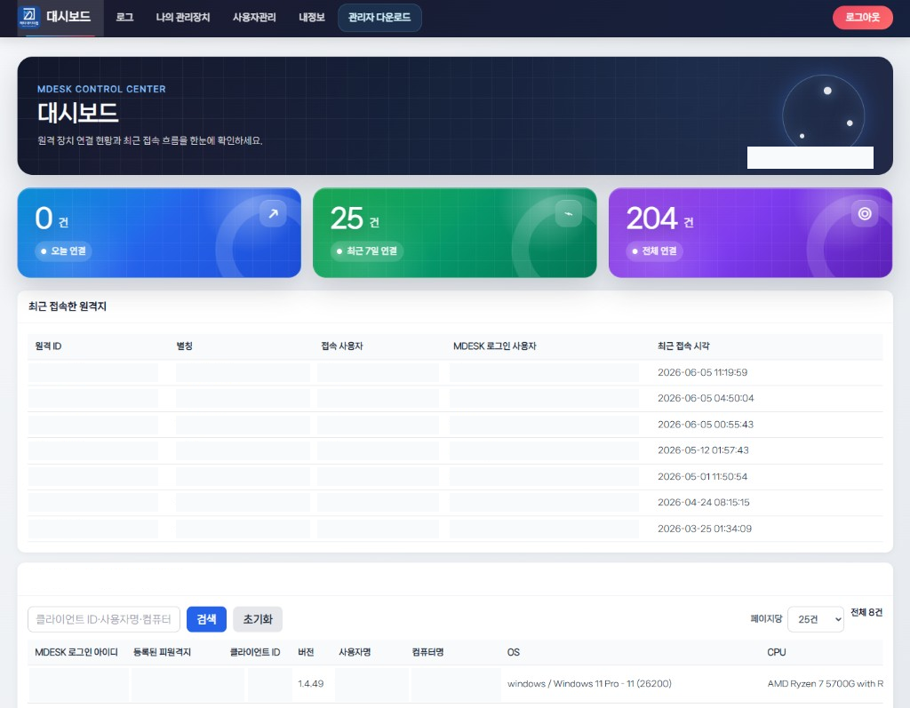The width and height of the screenshot is (910, 708).
Task: Click the 전체 연결 badge
Action: point(654,251)
